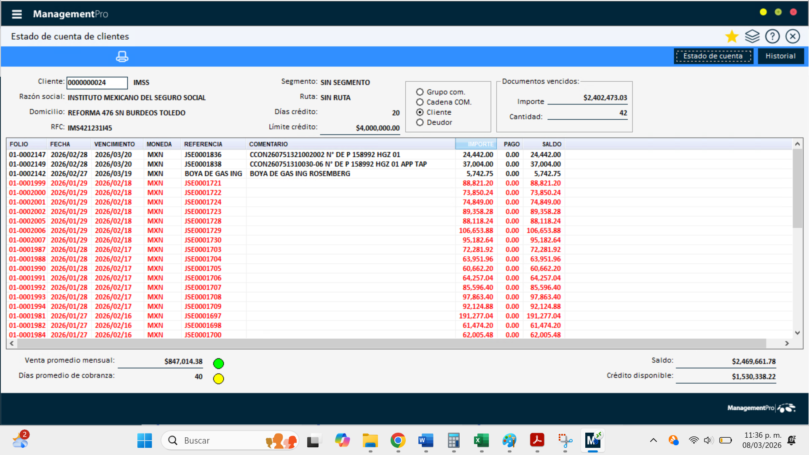Close the account statement with X icon
Screen dimensions: 809x455
coord(793,37)
